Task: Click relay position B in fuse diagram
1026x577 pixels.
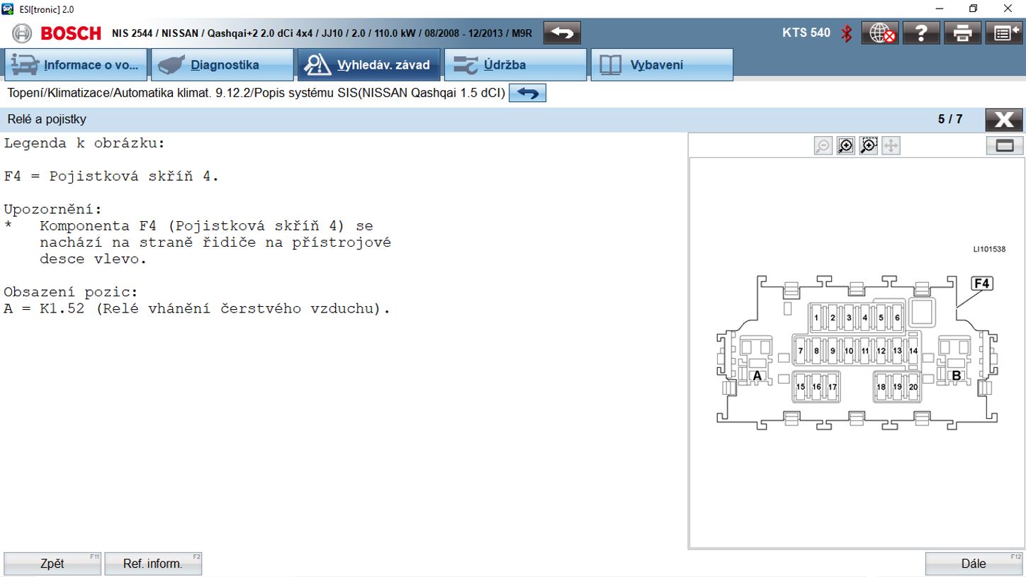Action: [x=956, y=375]
